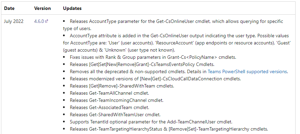Click the Version column header

[x=42, y=9]
